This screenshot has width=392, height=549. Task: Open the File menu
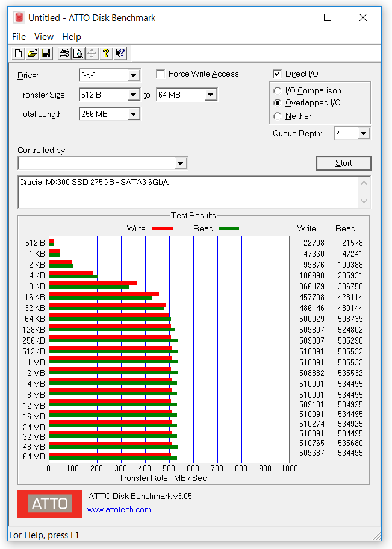coord(19,36)
